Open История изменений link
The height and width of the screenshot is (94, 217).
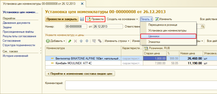[15, 56]
